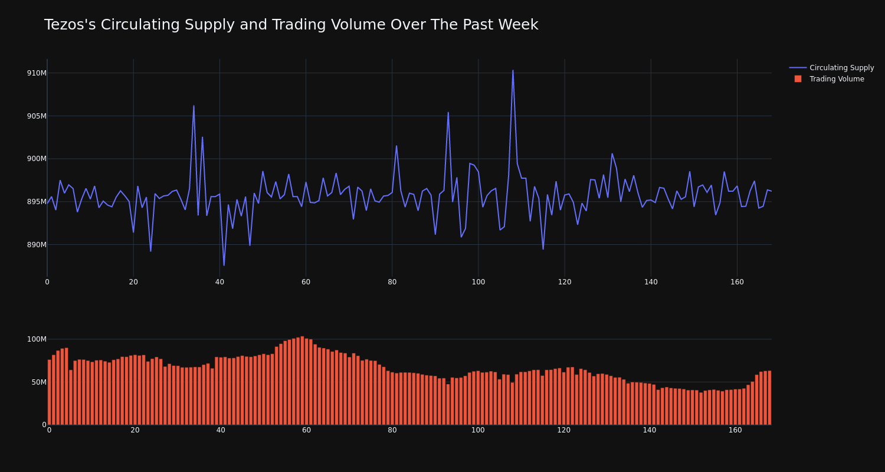Click x-axis label 120 under volume chart
The image size is (885, 472).
point(564,431)
